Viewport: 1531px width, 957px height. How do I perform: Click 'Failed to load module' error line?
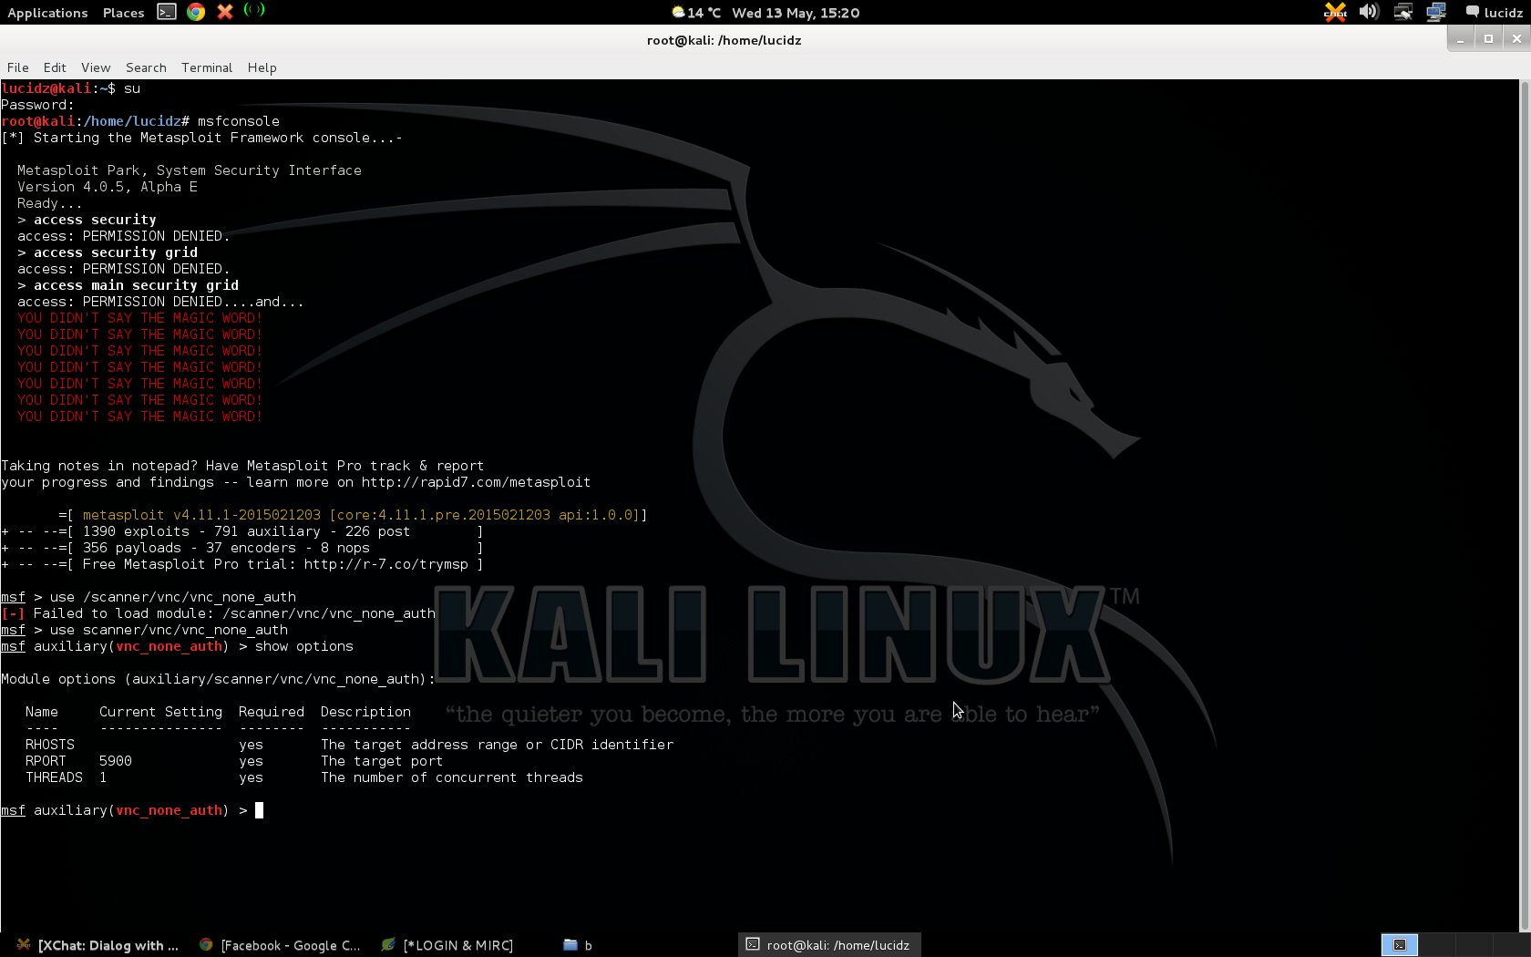(x=219, y=613)
